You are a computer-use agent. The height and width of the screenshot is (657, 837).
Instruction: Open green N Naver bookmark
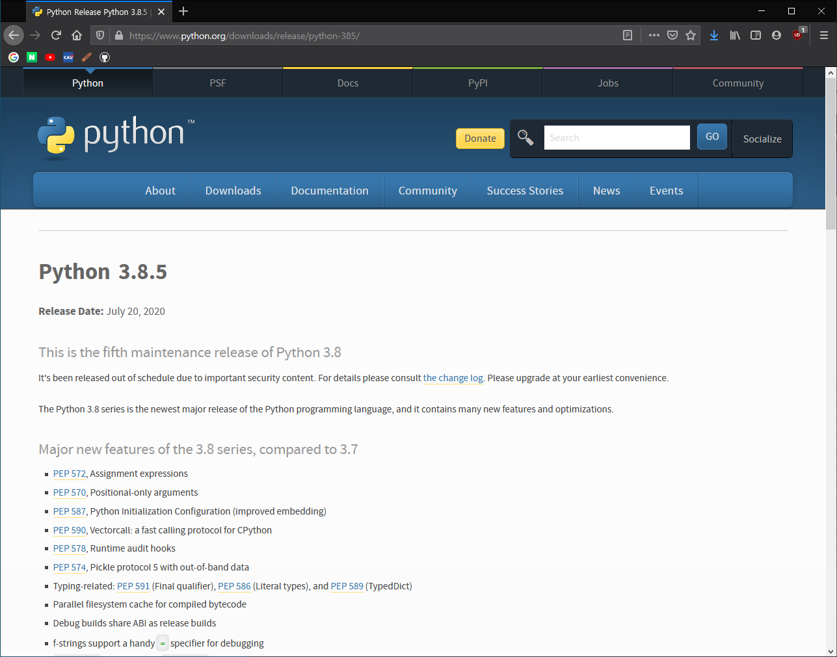tap(32, 57)
